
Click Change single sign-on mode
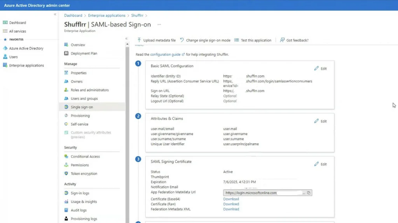point(205,40)
